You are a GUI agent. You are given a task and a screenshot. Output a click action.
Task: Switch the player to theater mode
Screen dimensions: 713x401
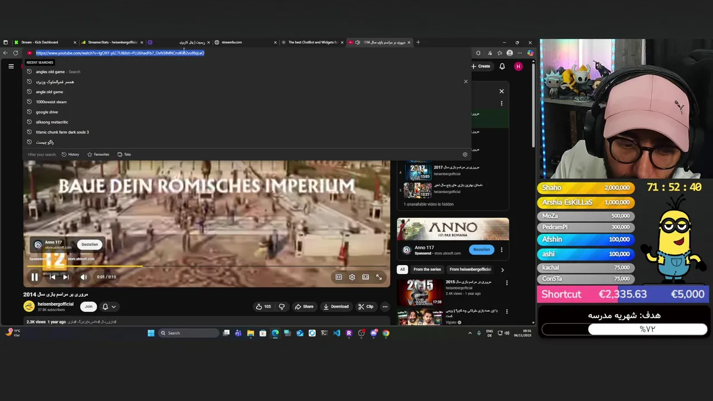click(365, 277)
